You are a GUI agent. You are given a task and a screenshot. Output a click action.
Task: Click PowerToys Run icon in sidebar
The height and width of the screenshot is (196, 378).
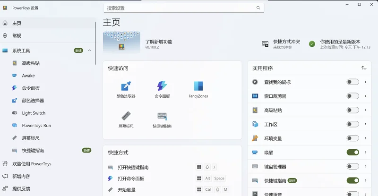click(x=15, y=125)
